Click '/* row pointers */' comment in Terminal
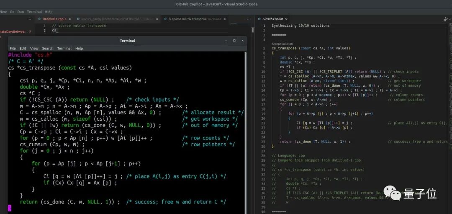Viewport: 452px width, 214px height. (x=208, y=144)
